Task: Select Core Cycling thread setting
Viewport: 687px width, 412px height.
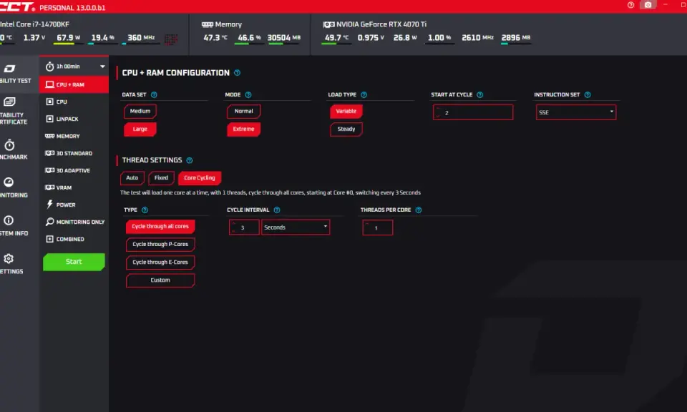Action: tap(200, 178)
